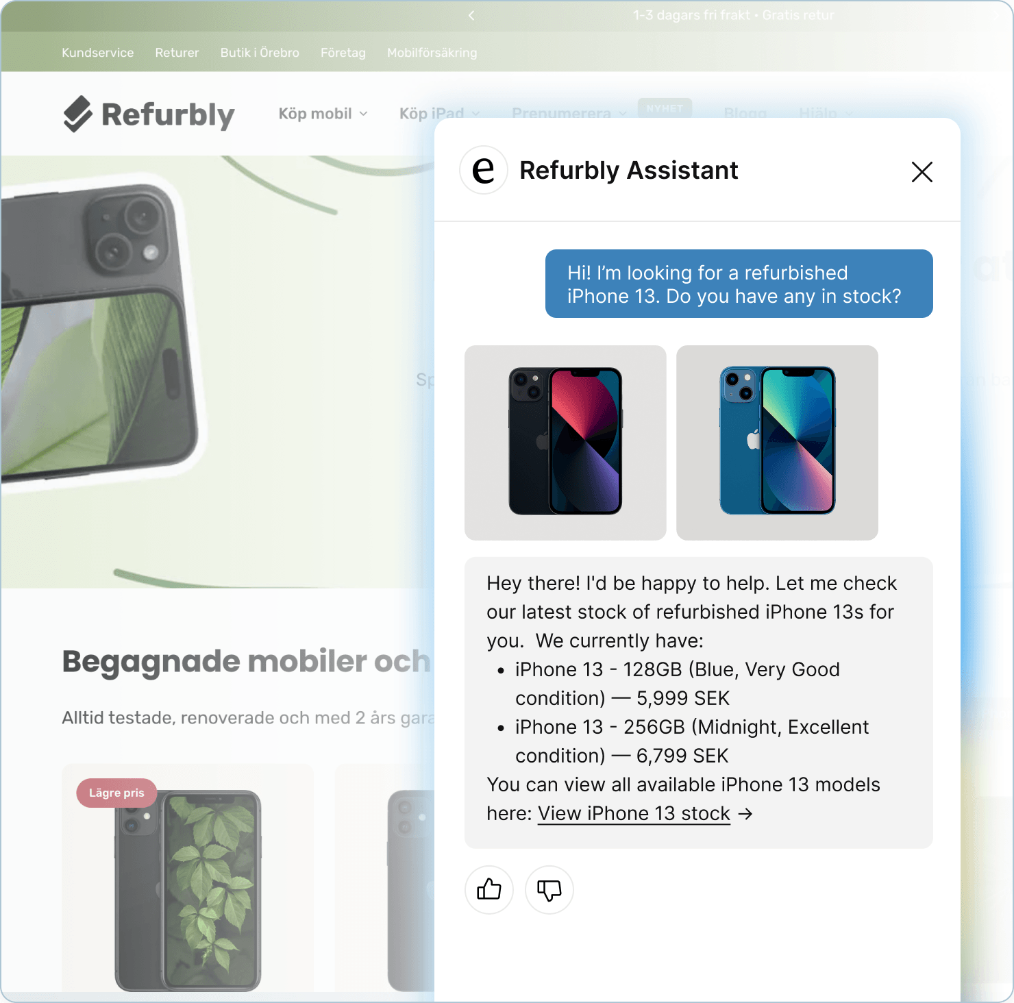Follow the arrow beside View iPhone 13 stock
The image size is (1014, 1003).
pyautogui.click(x=745, y=813)
